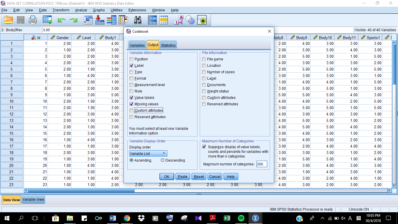Open Google Chrome from the taskbar

pos(127,218)
